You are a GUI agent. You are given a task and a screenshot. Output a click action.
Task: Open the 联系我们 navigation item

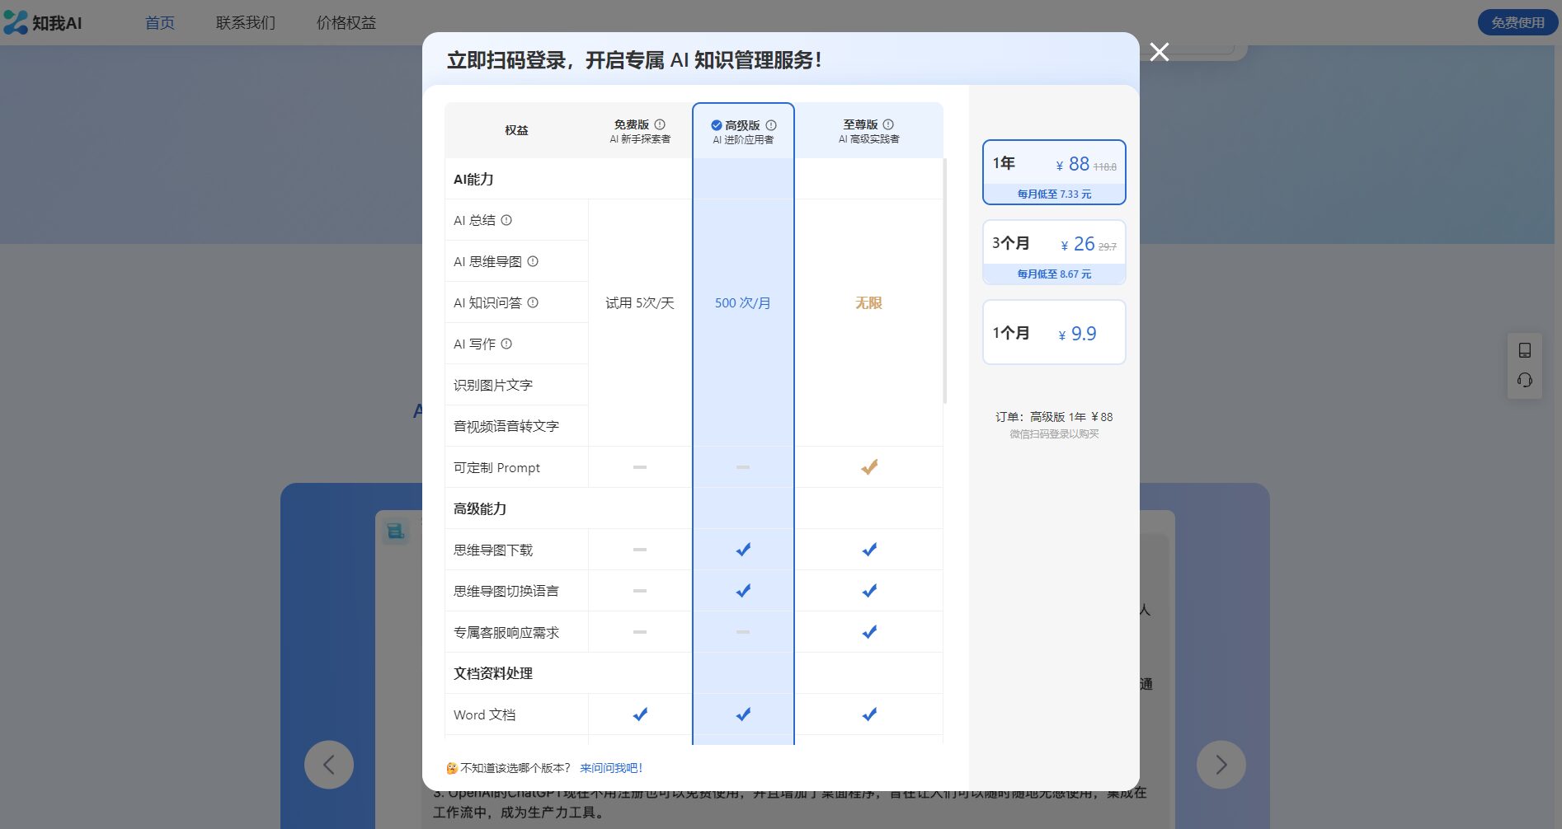pos(246,23)
